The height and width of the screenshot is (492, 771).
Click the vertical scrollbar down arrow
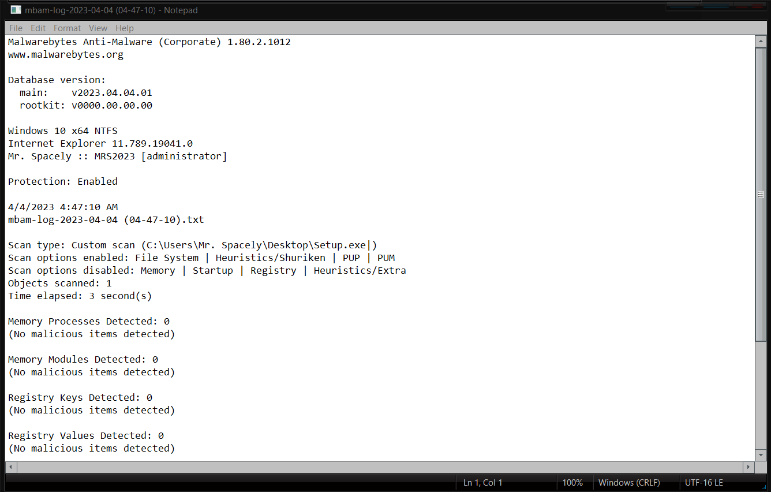tap(761, 455)
